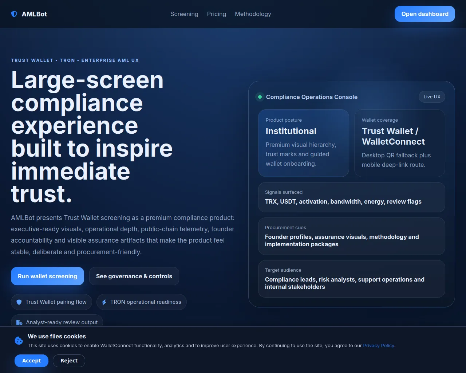The width and height of the screenshot is (466, 373).
Task: Click the paragraph starting 'AMLBot presents Trust Wallet screening'
Action: [x=123, y=235]
